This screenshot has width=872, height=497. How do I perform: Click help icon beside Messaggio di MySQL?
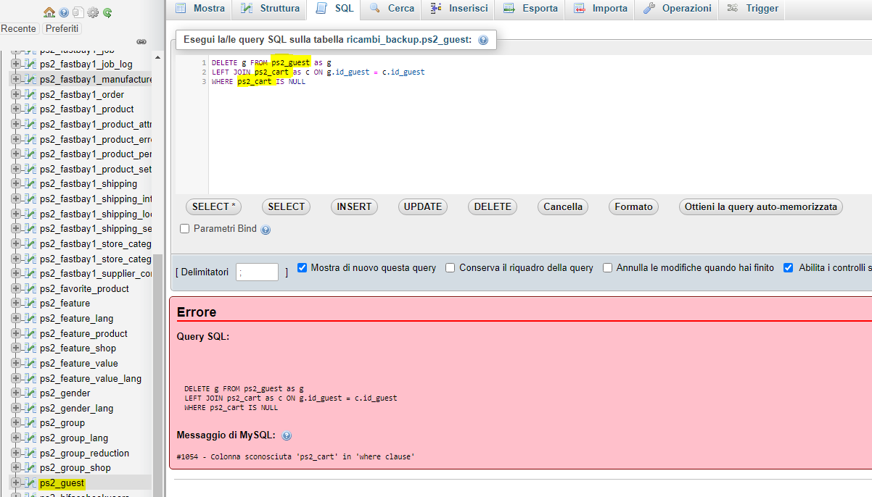pyautogui.click(x=287, y=436)
